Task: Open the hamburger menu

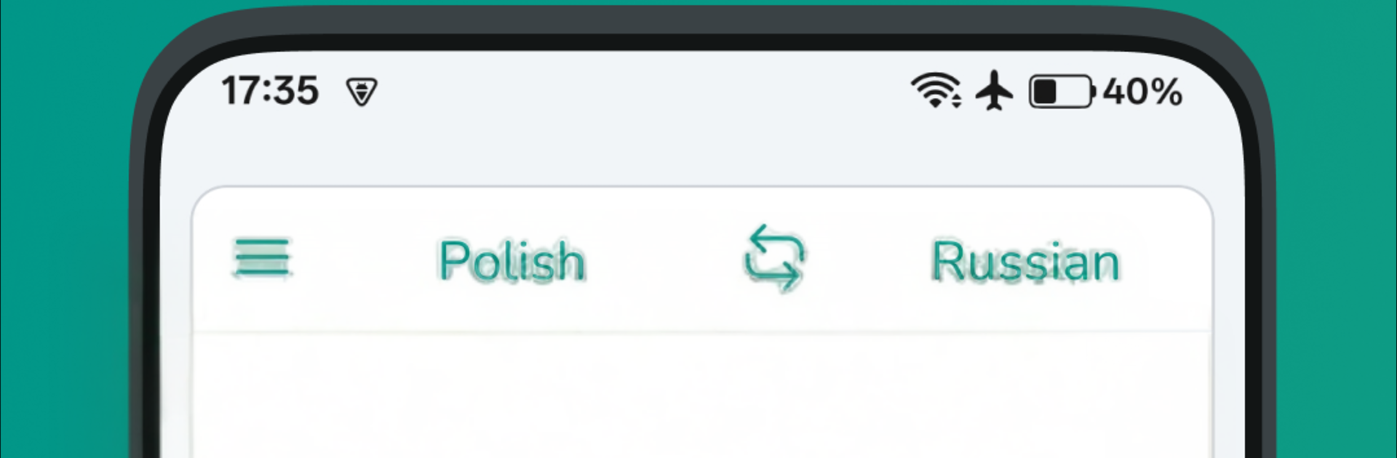Action: (x=262, y=258)
